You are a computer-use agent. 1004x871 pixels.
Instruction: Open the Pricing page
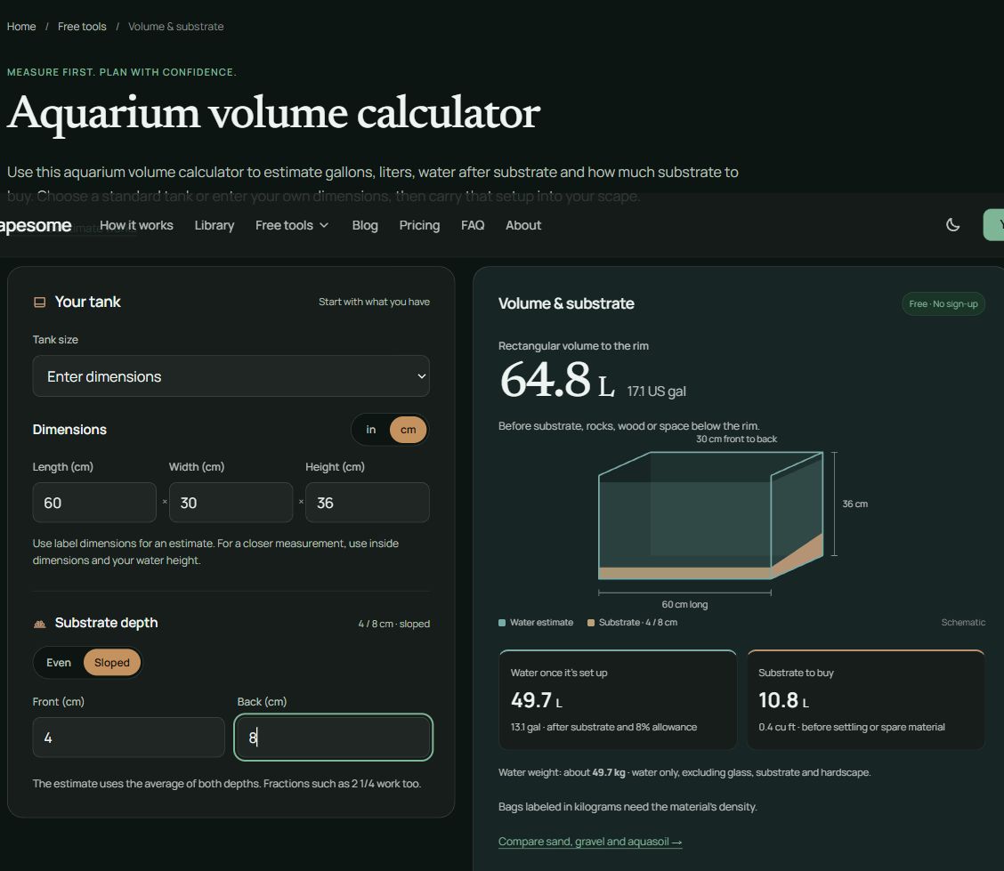[x=419, y=225]
